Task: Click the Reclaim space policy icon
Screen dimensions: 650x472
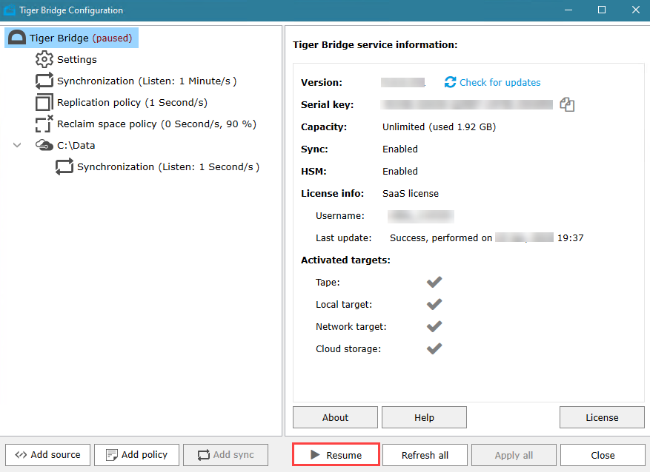Action: 43,124
